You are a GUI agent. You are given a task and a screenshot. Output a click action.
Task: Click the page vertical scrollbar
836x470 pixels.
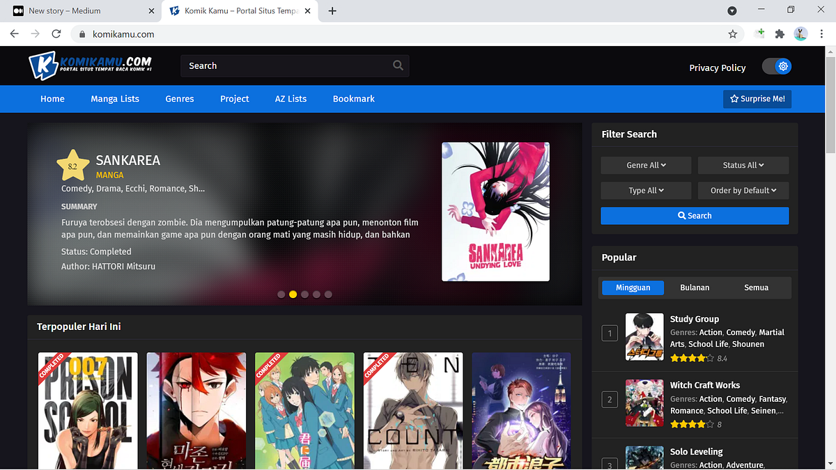pyautogui.click(x=830, y=104)
